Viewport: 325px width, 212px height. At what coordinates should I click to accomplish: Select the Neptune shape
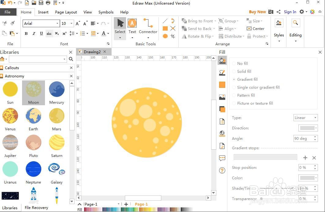33,169
